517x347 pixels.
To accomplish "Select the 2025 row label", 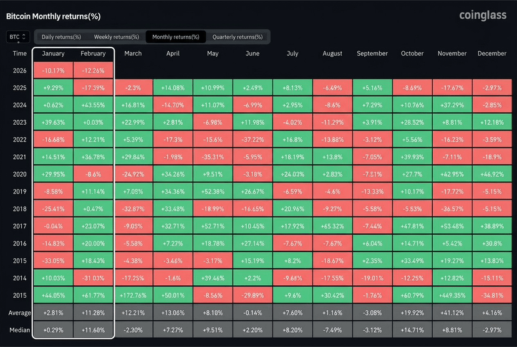I will (19, 88).
